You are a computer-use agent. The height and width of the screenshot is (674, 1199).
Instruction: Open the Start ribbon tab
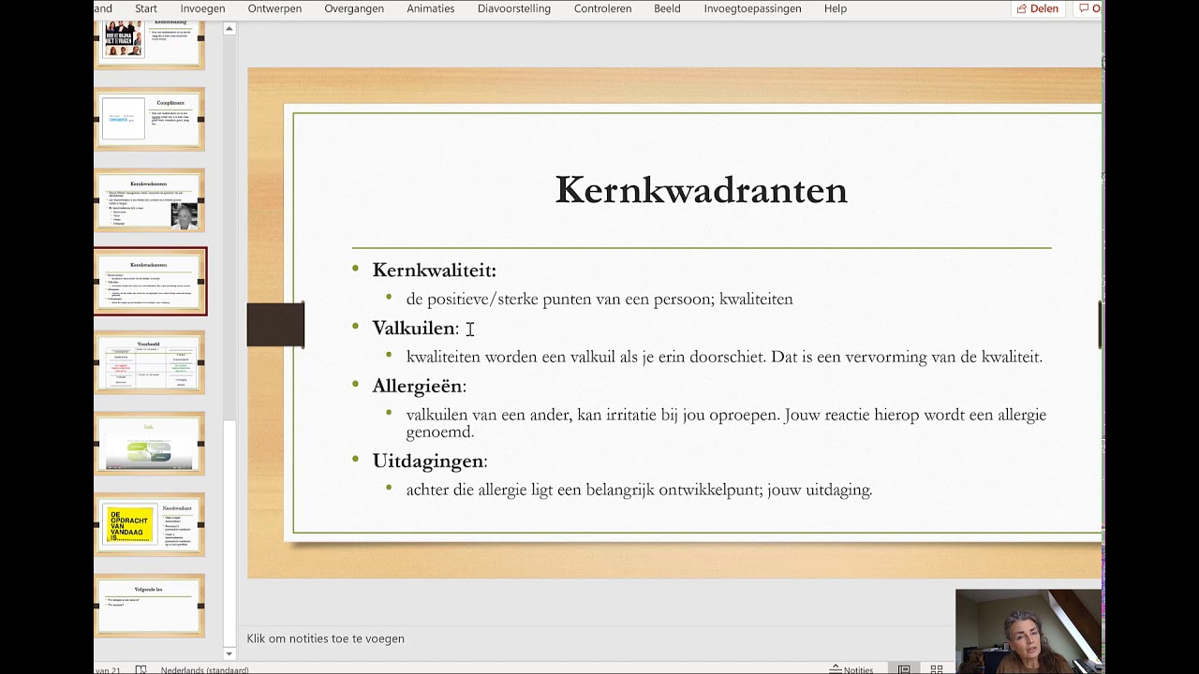[145, 8]
